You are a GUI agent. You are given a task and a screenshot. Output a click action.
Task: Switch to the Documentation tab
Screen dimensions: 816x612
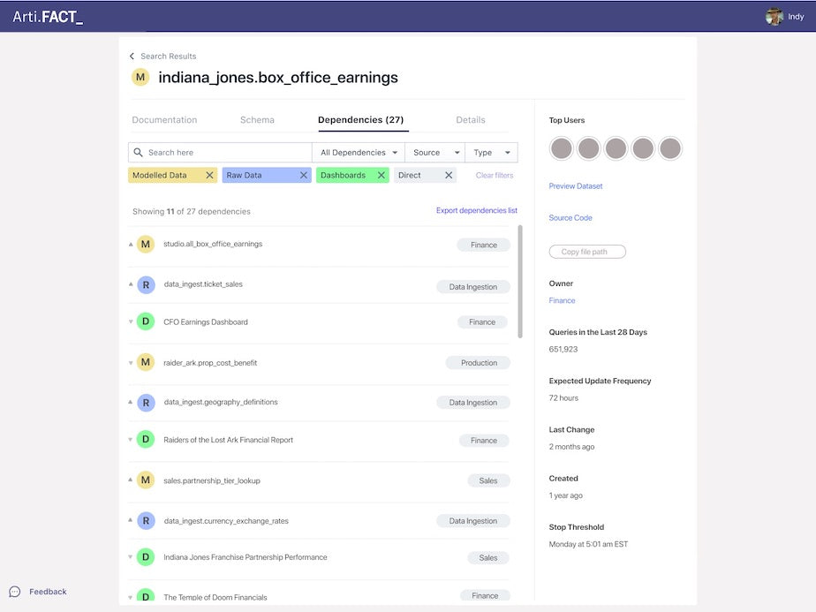click(x=164, y=120)
